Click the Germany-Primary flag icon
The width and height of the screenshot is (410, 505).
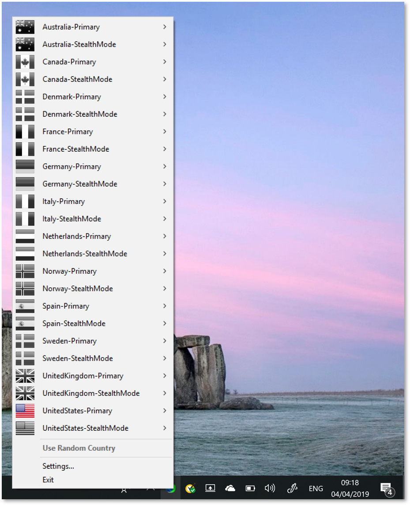point(25,167)
